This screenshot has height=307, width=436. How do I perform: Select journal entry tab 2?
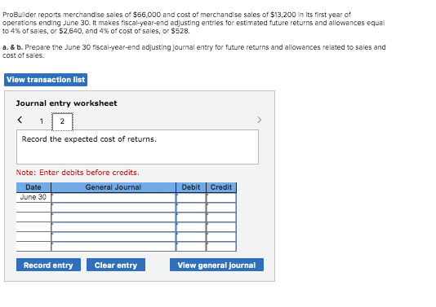62,121
